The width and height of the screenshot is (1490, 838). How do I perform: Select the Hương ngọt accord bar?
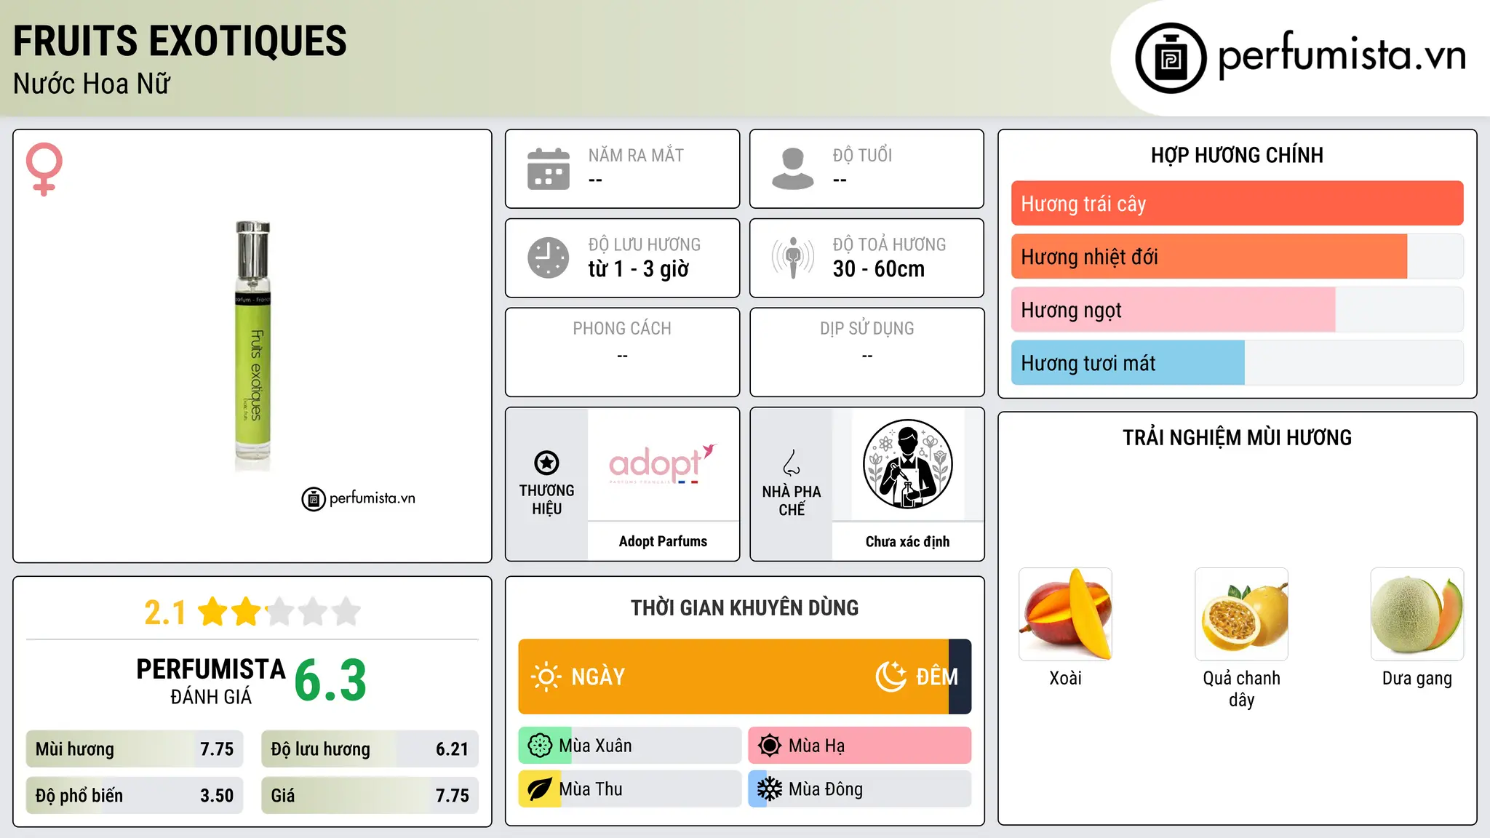pos(1237,310)
